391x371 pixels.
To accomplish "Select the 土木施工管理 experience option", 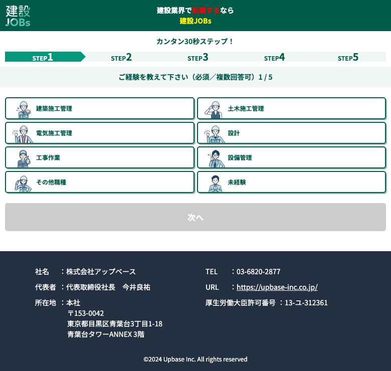I will point(292,108).
